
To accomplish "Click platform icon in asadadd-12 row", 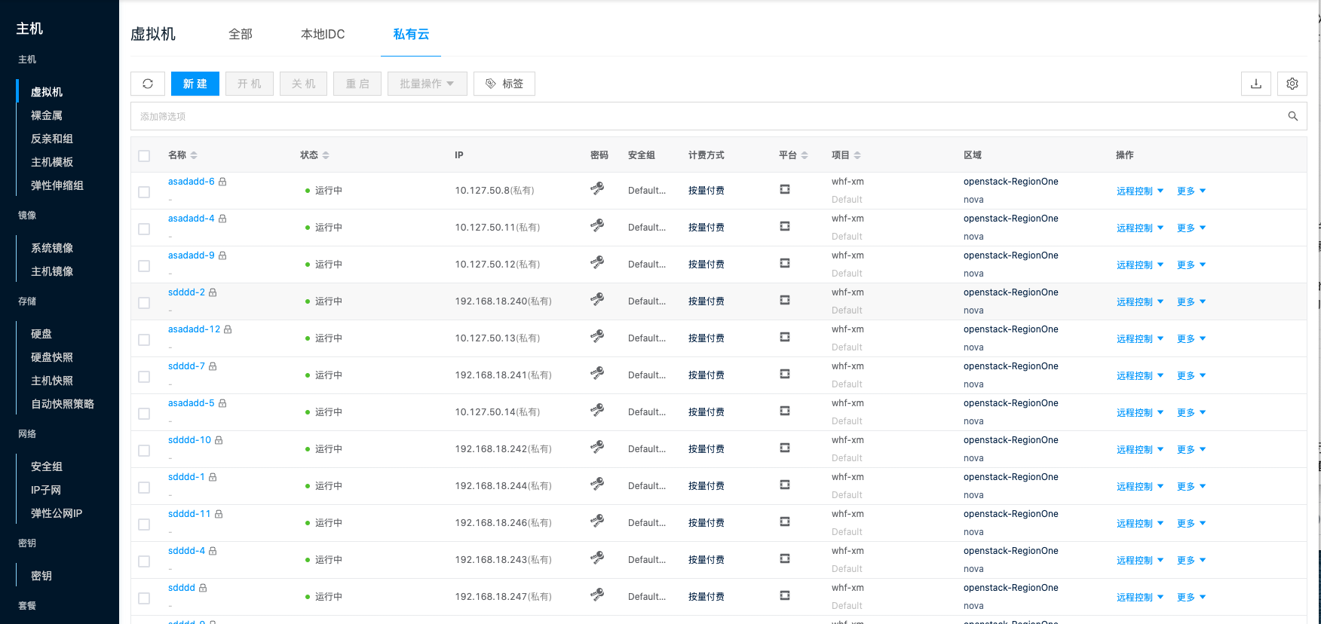I will click(x=785, y=337).
